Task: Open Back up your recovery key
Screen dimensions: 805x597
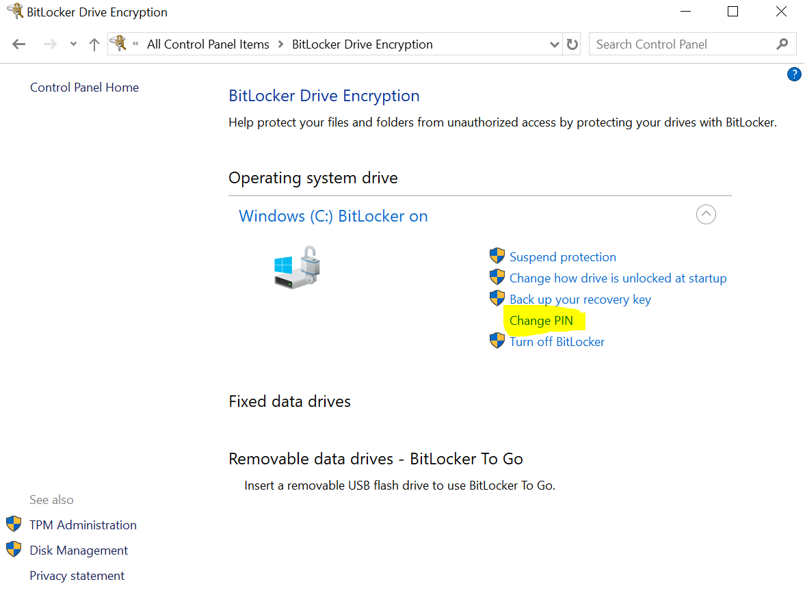Action: [x=580, y=300]
